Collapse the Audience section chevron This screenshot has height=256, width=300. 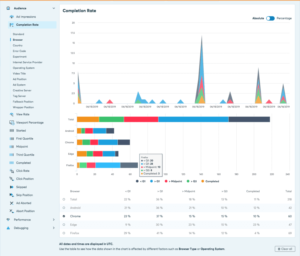click(x=54, y=8)
